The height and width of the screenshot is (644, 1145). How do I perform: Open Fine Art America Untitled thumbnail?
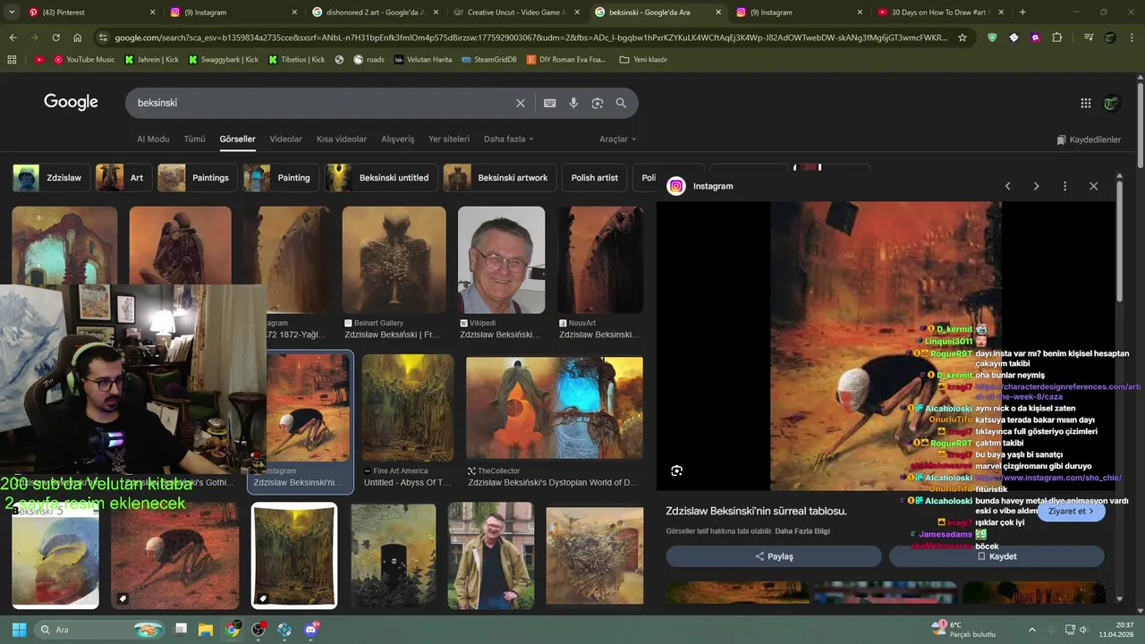coord(408,409)
